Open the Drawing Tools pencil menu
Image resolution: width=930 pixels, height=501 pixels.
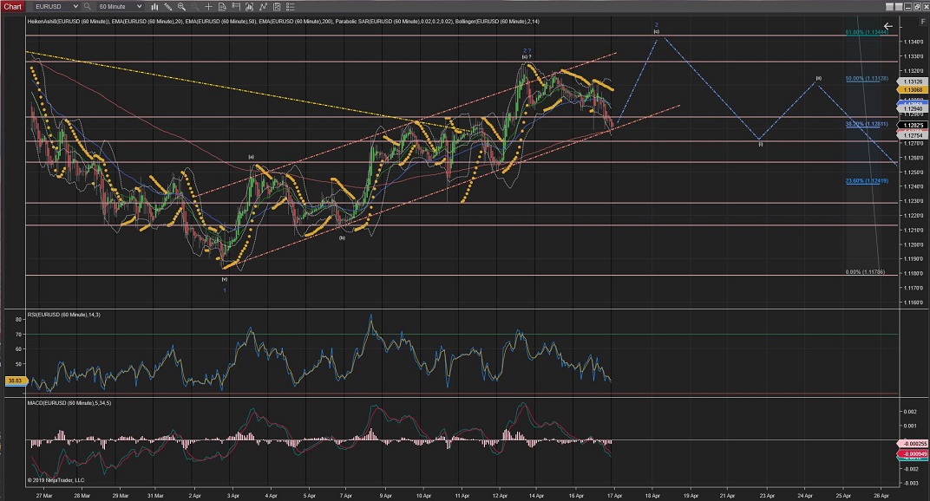168,6
